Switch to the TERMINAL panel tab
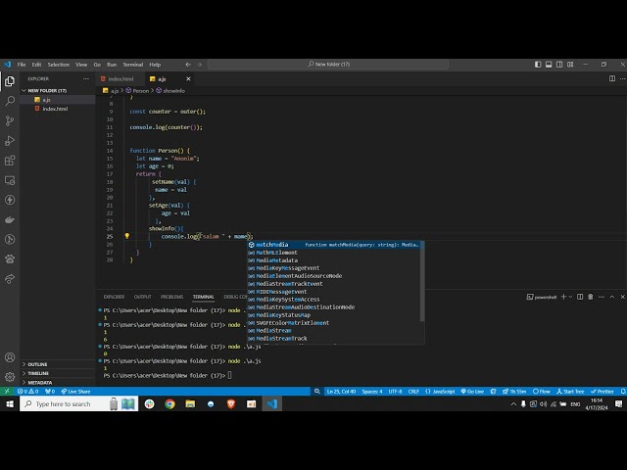The image size is (627, 470). click(x=203, y=297)
